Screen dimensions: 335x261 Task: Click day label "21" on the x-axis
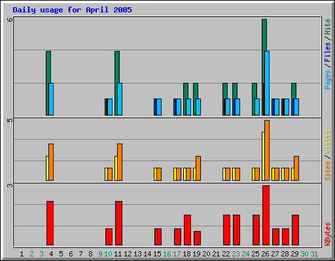point(216,254)
